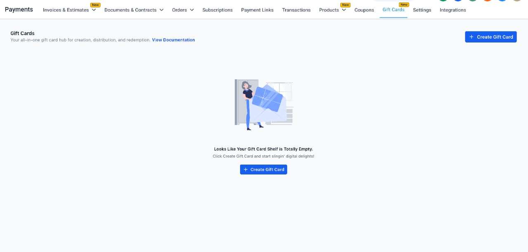
Task: Click the New badge above Products
Action: [345, 5]
